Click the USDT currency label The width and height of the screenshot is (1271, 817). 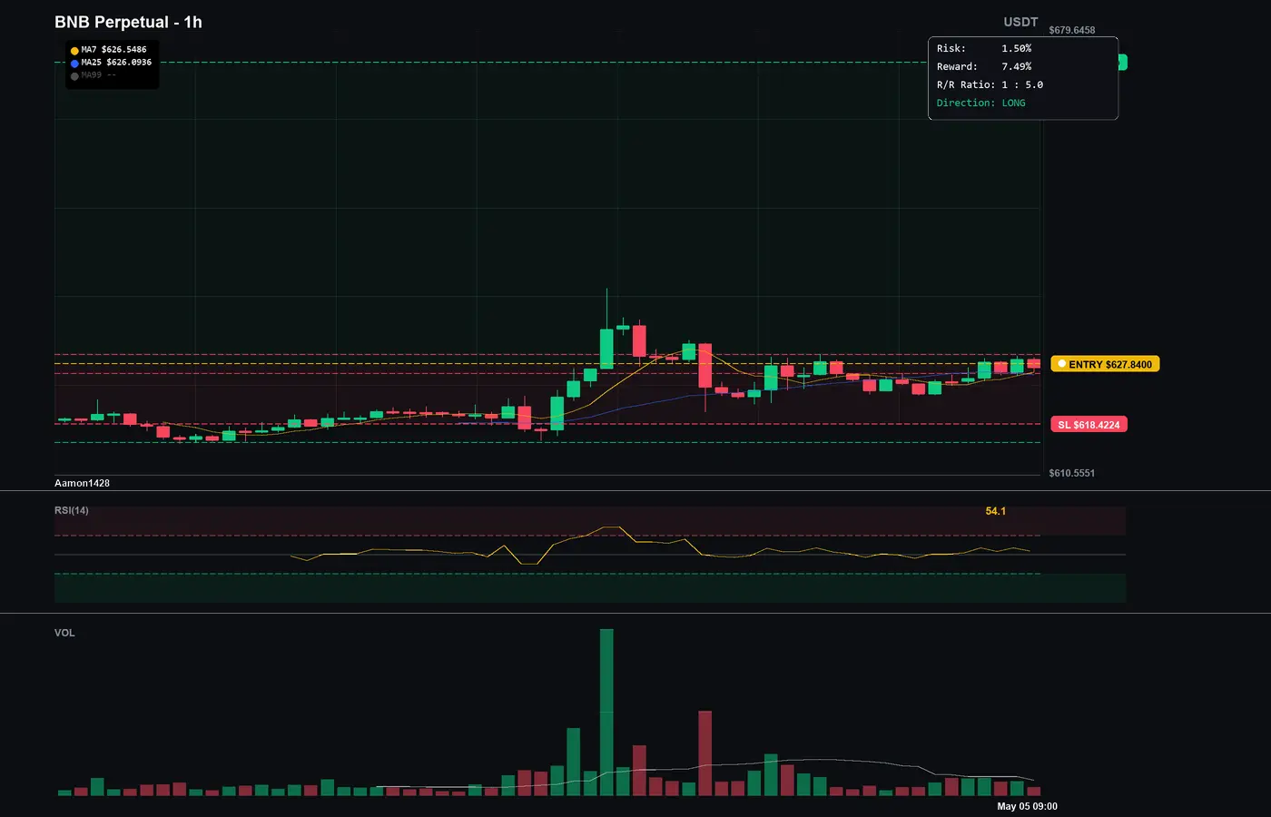click(x=1020, y=22)
